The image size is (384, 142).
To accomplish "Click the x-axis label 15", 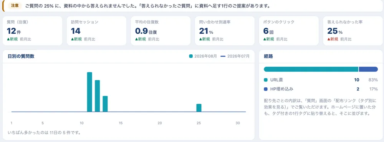I will (x=121, y=123).
